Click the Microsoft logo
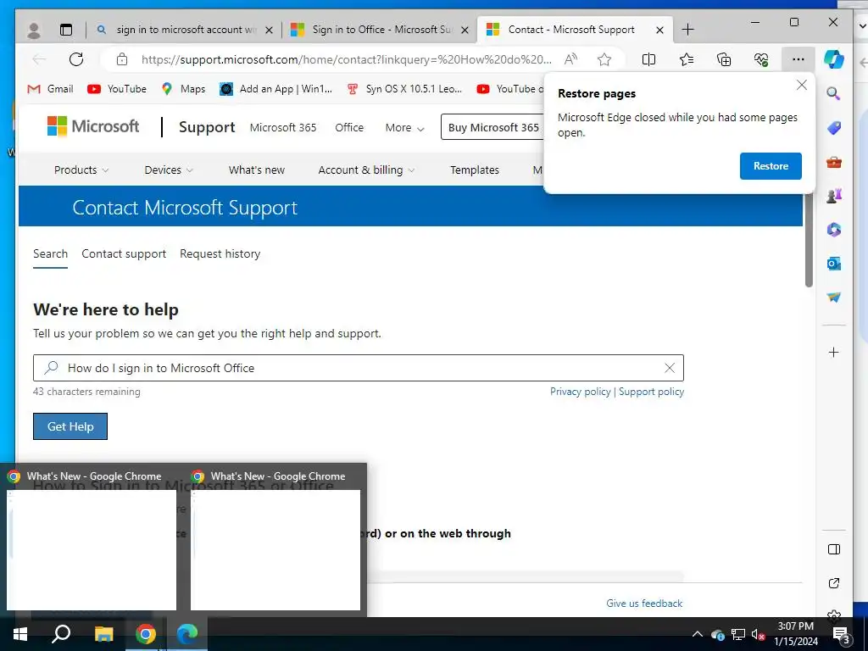 tap(93, 127)
